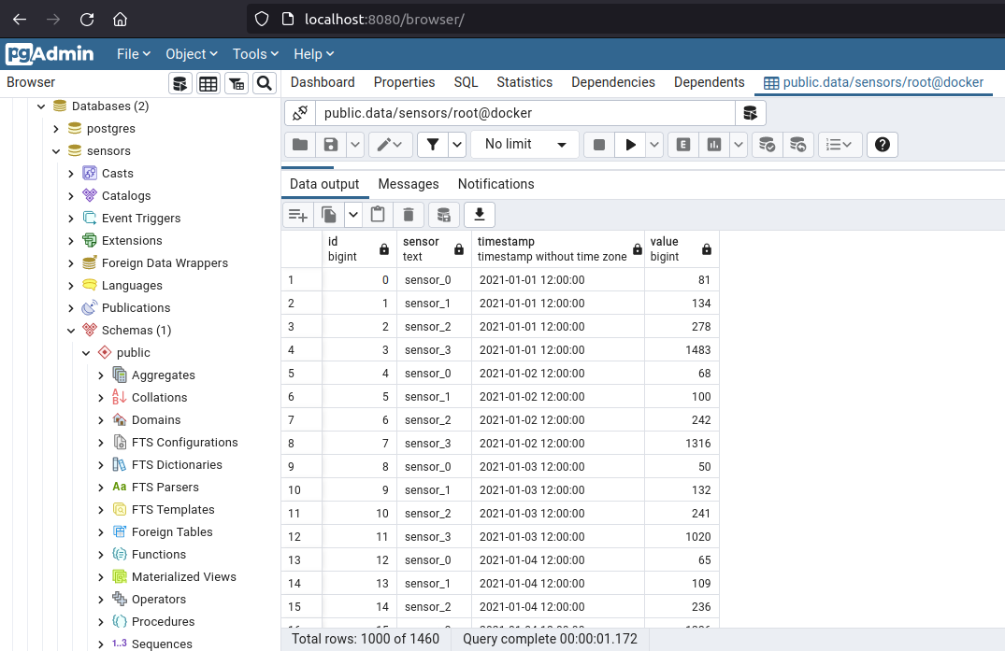The height and width of the screenshot is (651, 1005).
Task: Switch to the Dashboard tab
Action: click(323, 82)
